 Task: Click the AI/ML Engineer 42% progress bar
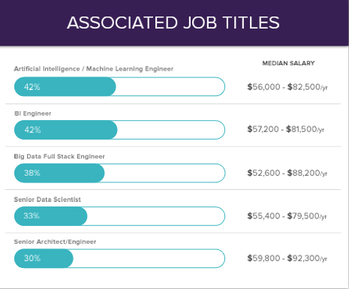click(x=119, y=86)
